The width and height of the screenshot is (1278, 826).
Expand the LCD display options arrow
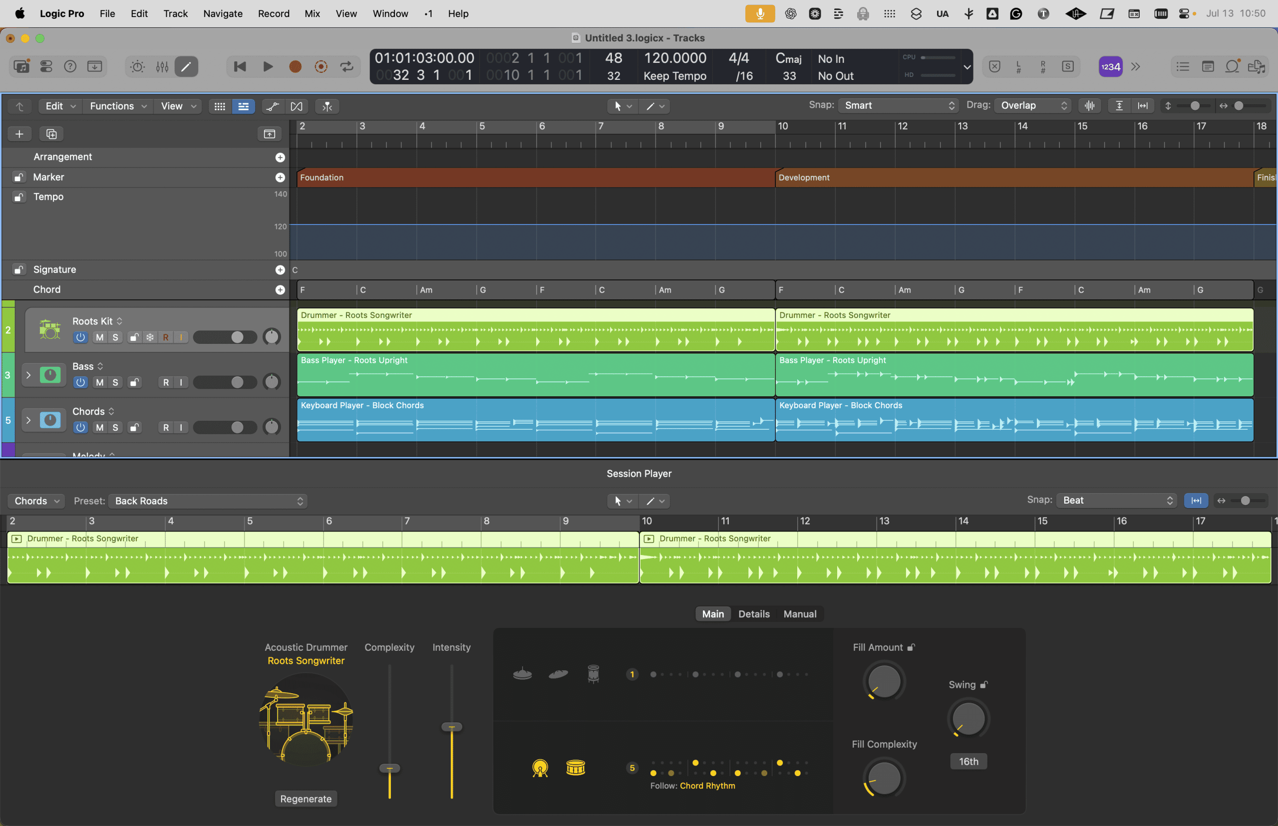[967, 67]
